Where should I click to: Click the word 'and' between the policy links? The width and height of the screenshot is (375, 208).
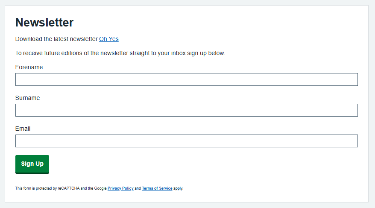(x=138, y=188)
